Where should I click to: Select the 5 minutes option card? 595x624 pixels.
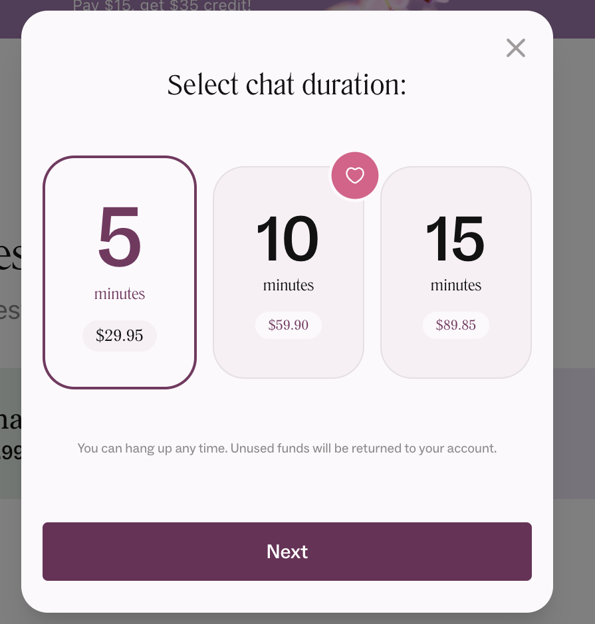pyautogui.click(x=120, y=272)
